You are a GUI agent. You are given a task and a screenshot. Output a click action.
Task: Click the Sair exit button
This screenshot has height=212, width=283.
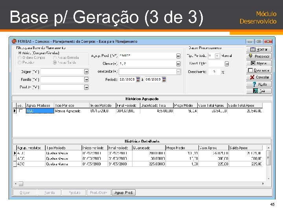pos(259,91)
